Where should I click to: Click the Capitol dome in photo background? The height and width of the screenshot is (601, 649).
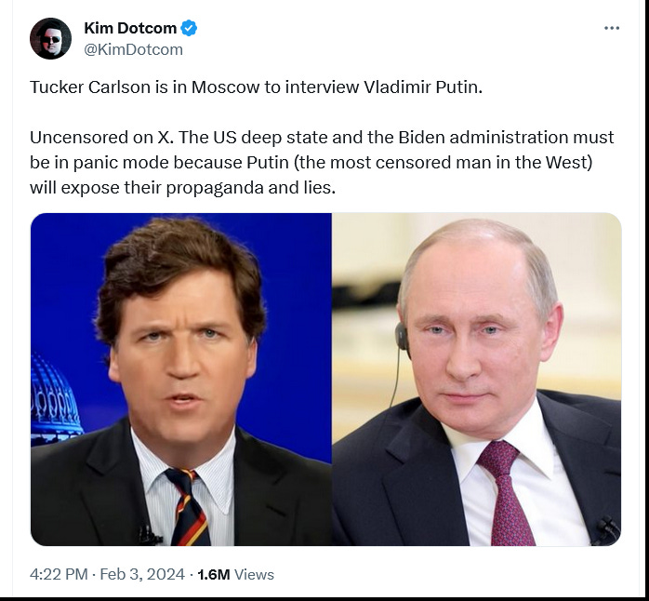pyautogui.click(x=56, y=395)
